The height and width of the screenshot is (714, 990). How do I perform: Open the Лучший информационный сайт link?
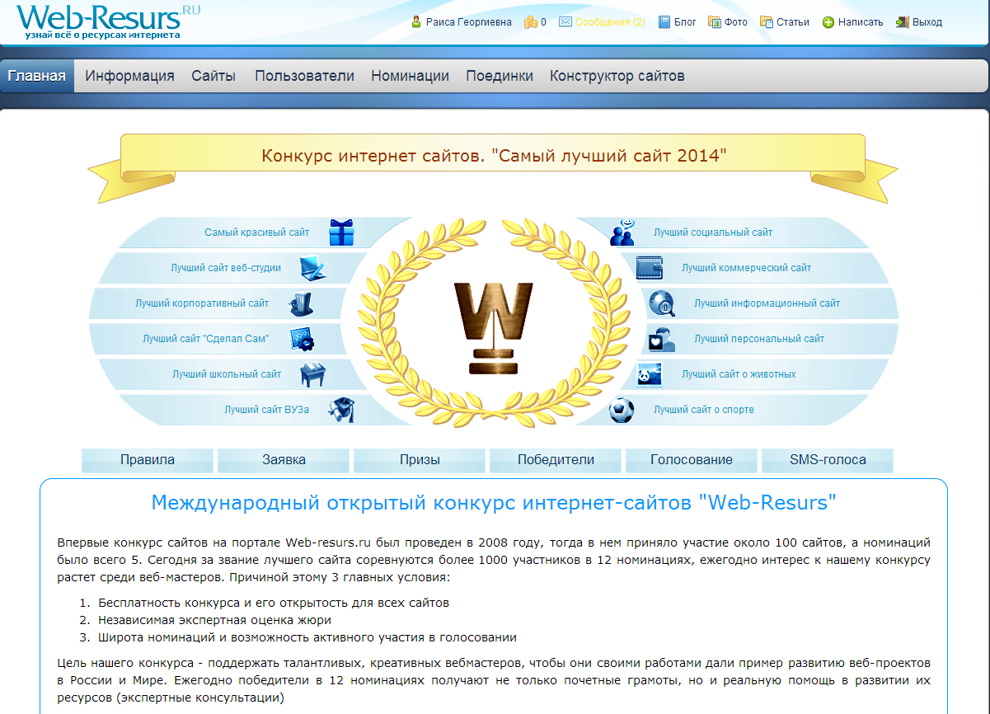coord(767,303)
